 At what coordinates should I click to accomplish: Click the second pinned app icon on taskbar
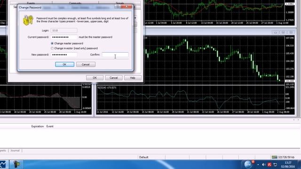(16, 164)
